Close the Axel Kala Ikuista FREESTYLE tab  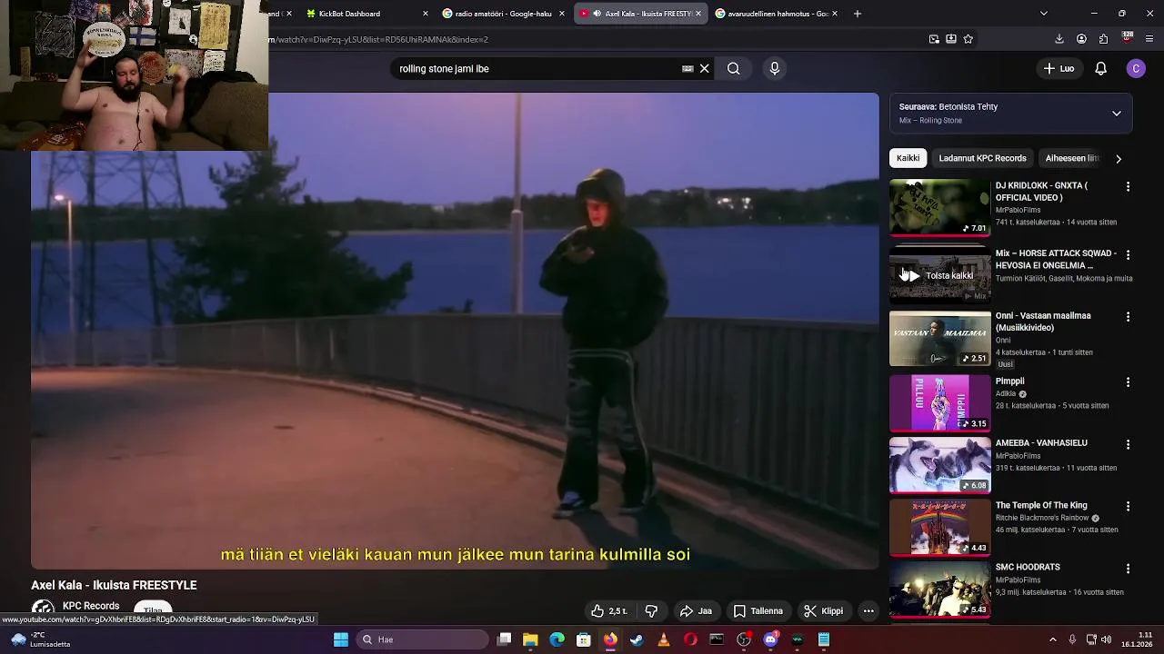tap(698, 14)
